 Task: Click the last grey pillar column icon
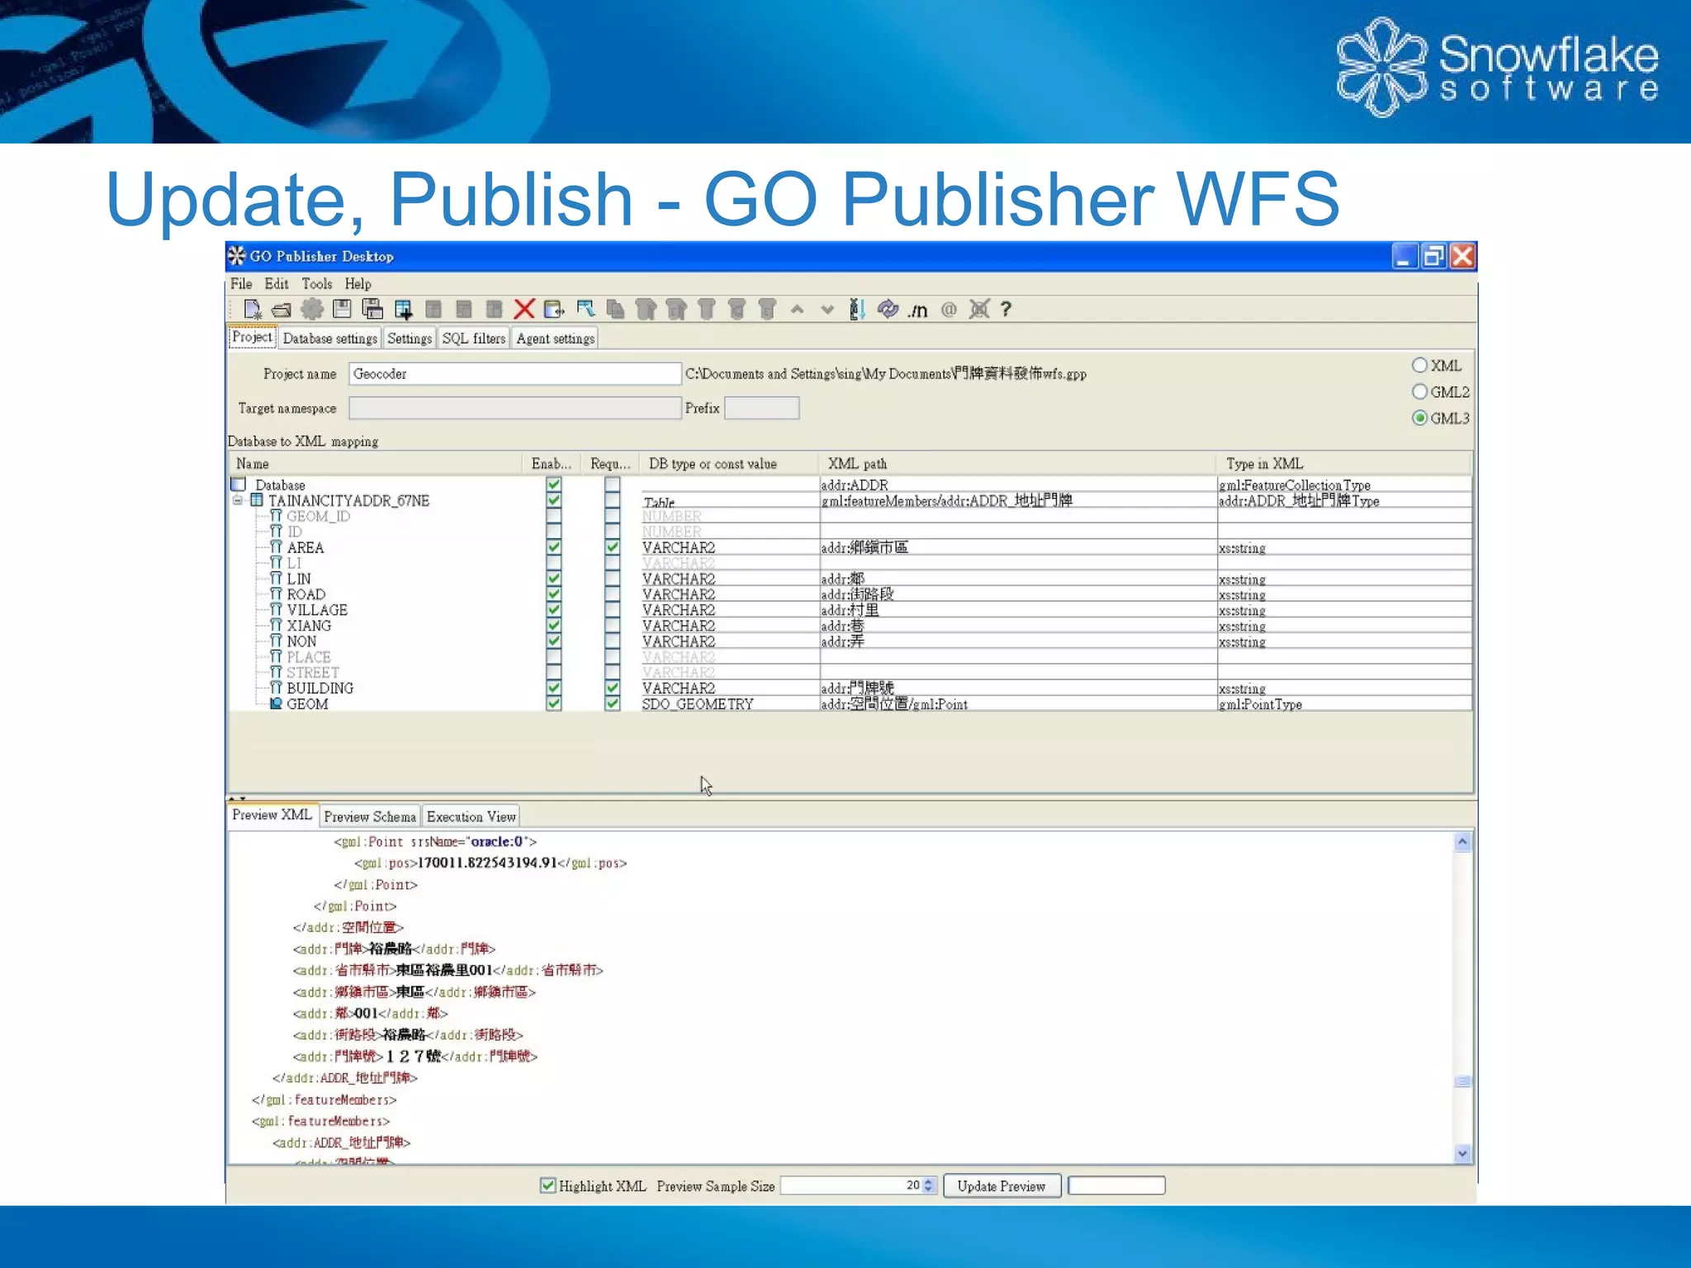tap(767, 310)
